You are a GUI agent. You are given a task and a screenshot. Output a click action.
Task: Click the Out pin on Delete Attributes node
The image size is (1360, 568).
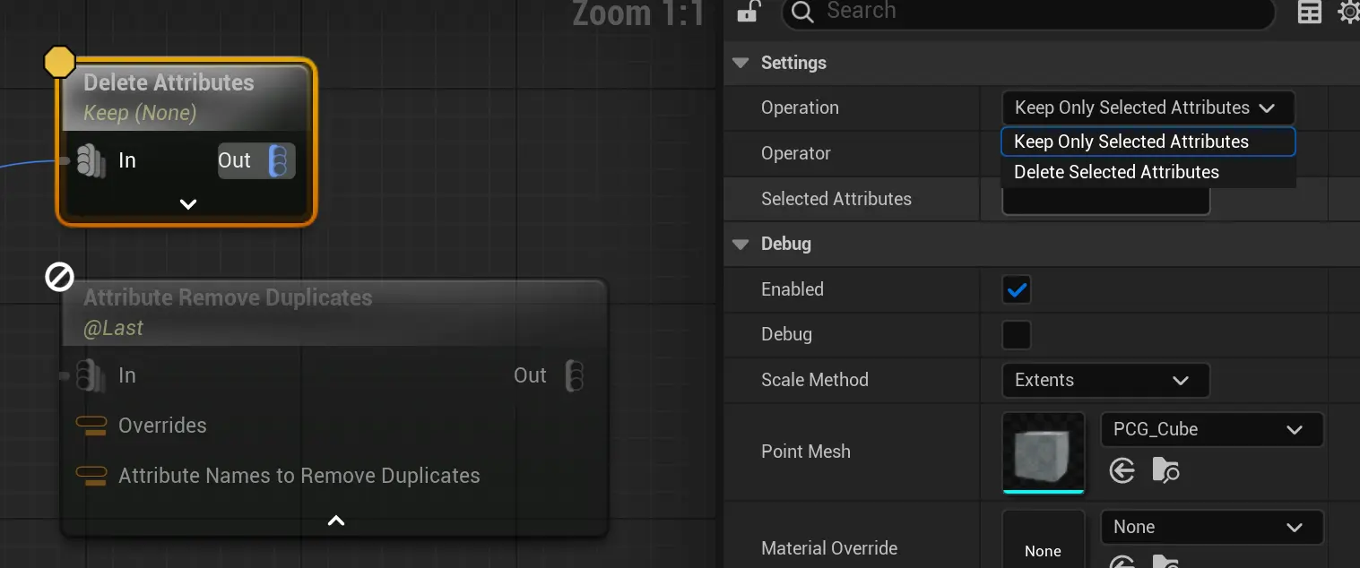click(x=279, y=161)
